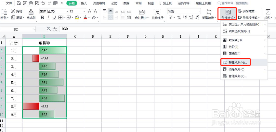Increase font size with A+ icon
Screen dimensions: 276x132
pos(90,11)
